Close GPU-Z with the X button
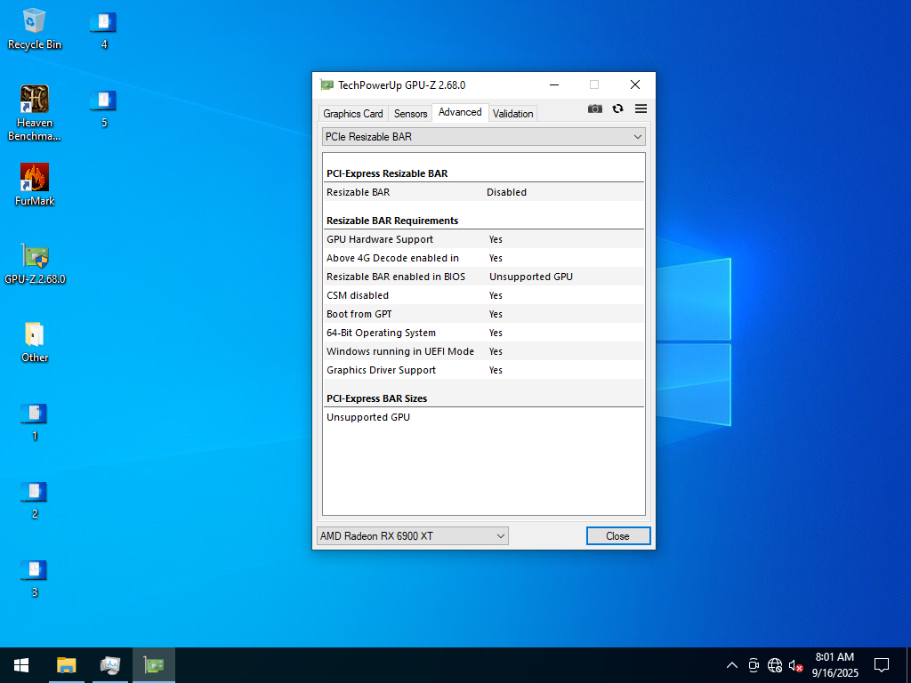 [x=635, y=84]
